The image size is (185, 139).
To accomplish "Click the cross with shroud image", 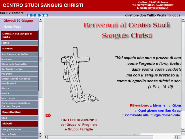I will pyautogui.click(x=80, y=75).
